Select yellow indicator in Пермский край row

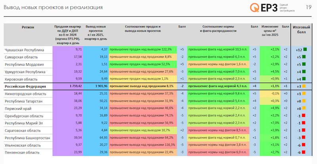[304, 108]
